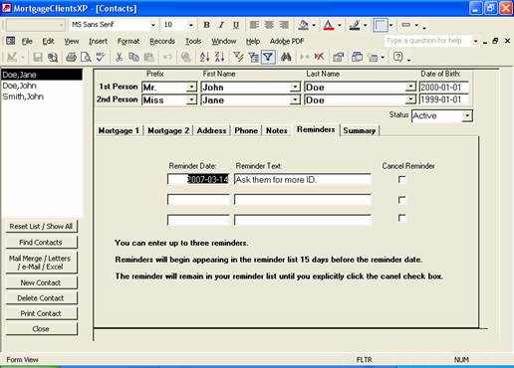This screenshot has height=368, width=514.
Task: Align text right
Action: click(284, 25)
